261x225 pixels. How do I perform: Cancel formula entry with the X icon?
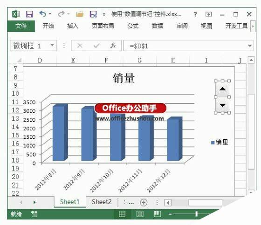point(80,46)
